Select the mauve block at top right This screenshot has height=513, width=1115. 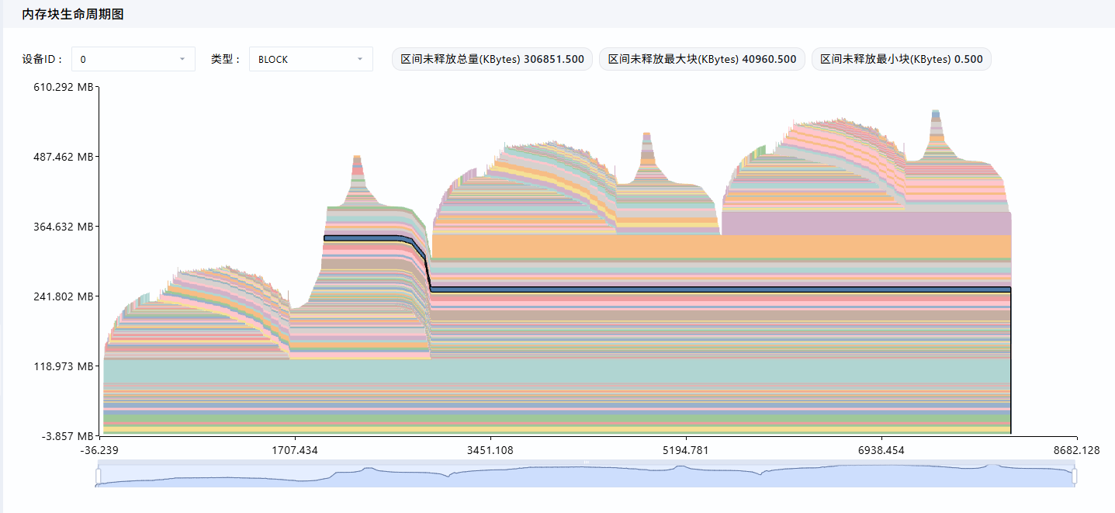coord(866,224)
